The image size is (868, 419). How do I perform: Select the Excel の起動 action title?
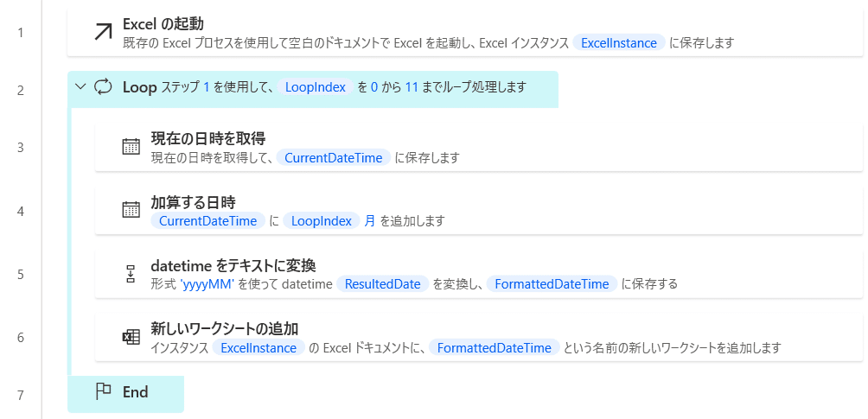(x=163, y=24)
